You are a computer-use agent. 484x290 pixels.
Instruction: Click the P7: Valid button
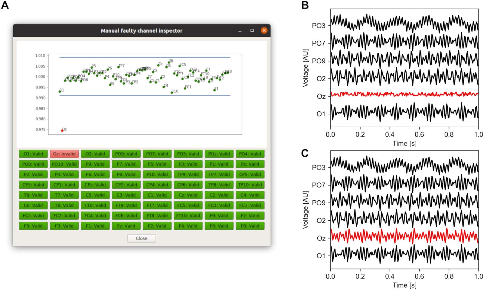pos(126,164)
